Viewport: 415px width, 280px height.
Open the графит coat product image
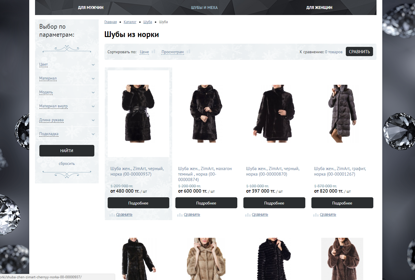point(342,113)
